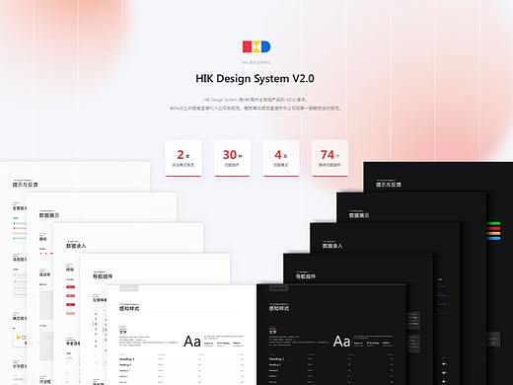Pick the green color bar on dark page
Screen dimensions: 513x385
[493, 223]
